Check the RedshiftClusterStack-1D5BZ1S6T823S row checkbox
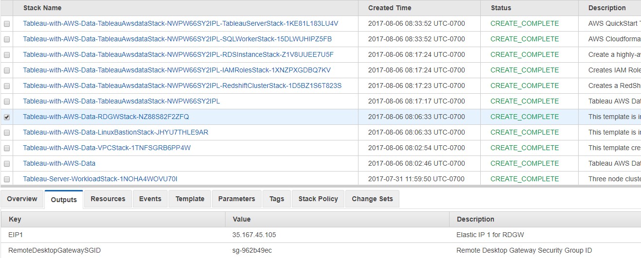Screen dimensions: 641x258 coord(7,86)
